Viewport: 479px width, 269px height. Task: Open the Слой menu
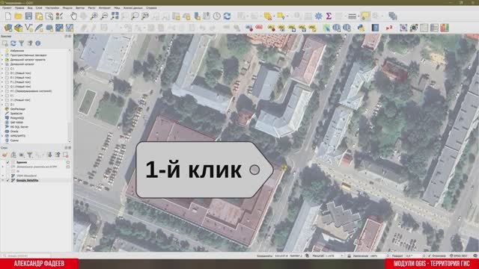click(x=39, y=8)
